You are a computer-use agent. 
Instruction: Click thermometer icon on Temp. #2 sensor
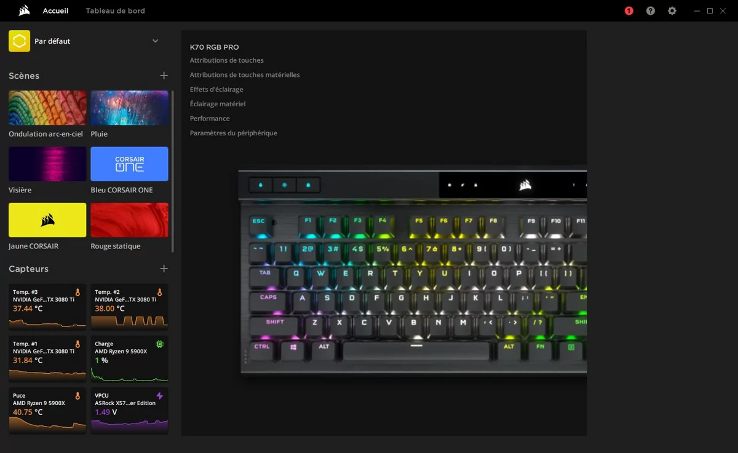click(159, 293)
